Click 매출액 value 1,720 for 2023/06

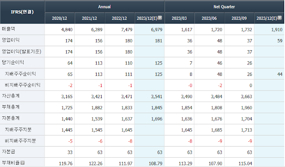(217, 30)
